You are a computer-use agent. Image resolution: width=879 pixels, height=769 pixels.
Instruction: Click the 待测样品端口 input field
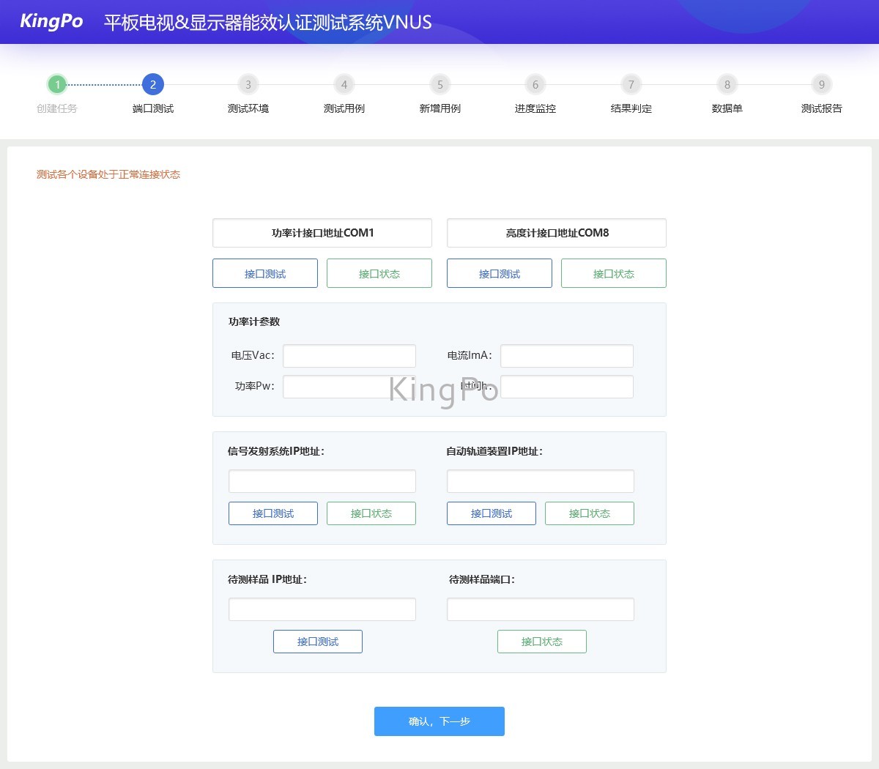click(x=541, y=609)
